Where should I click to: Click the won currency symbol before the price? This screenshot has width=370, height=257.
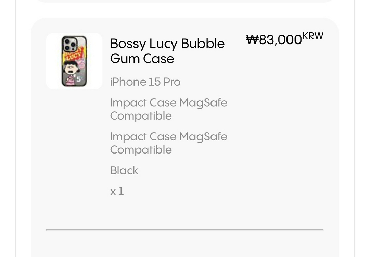(252, 40)
